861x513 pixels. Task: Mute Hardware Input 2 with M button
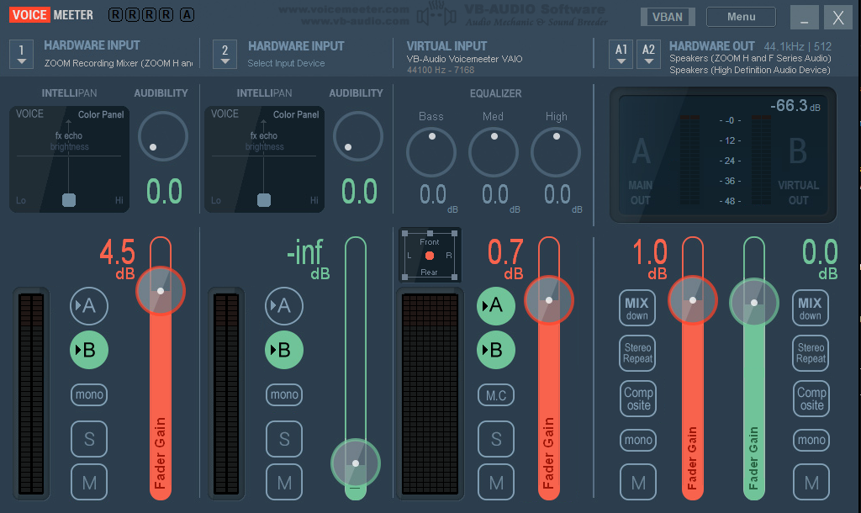pyautogui.click(x=284, y=482)
